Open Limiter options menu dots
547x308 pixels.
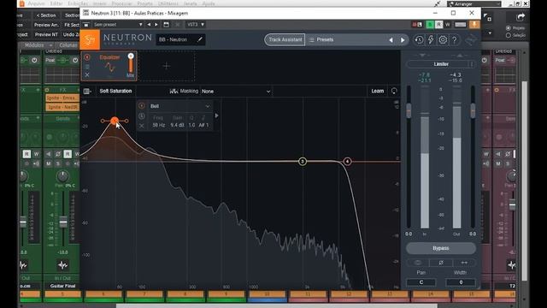click(472, 64)
